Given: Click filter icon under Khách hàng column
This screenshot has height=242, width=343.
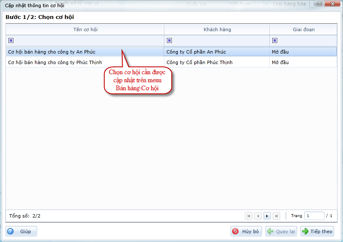Looking at the screenshot, I should coord(169,40).
